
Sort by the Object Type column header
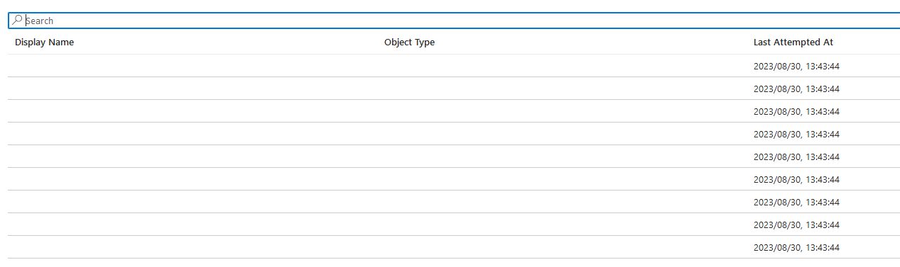(409, 42)
